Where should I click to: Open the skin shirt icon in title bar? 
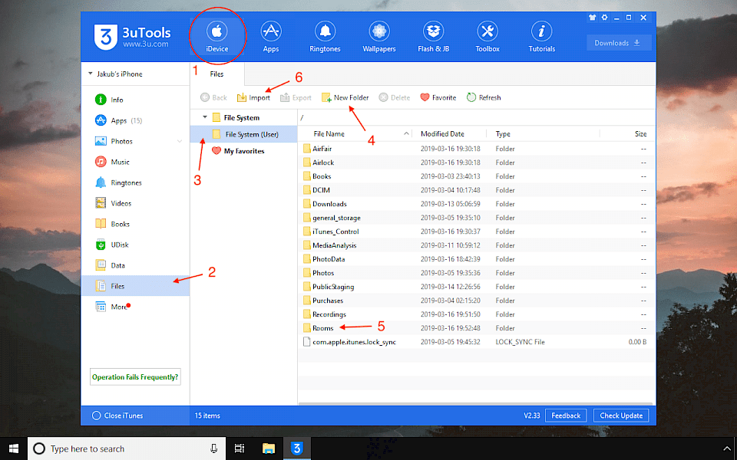point(592,18)
